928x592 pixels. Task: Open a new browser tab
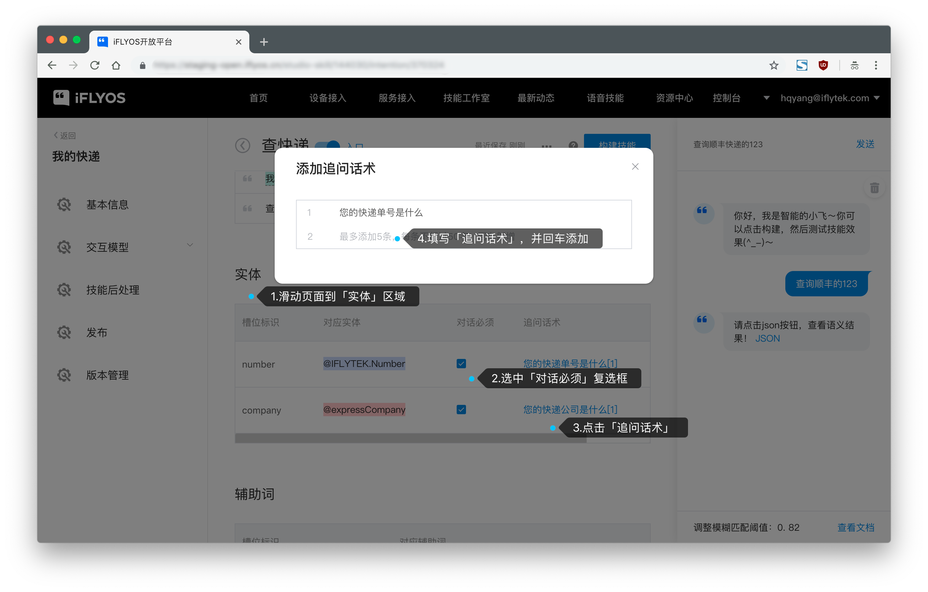pyautogui.click(x=264, y=42)
